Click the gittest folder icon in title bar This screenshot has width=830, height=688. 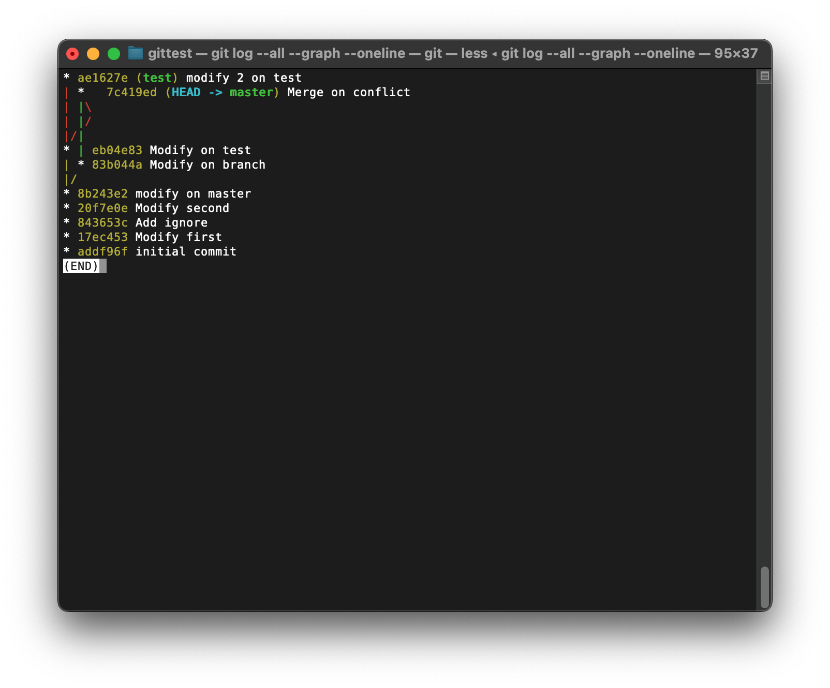(136, 53)
